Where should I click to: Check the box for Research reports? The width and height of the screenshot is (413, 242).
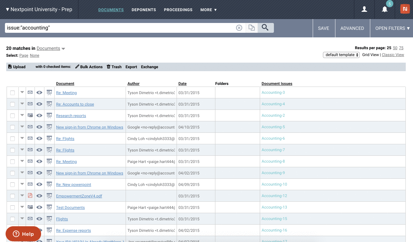tap(12, 116)
